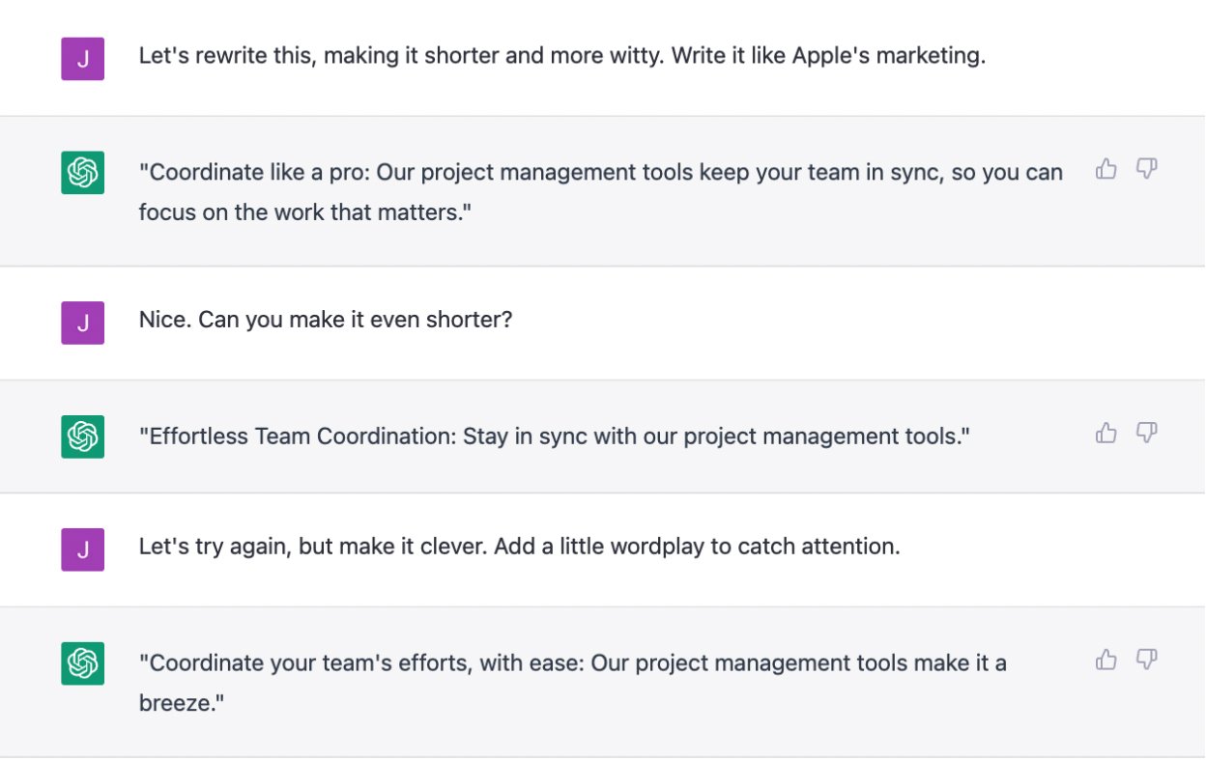The width and height of the screenshot is (1206, 760).
Task: Click the word "breeze." in the last reply
Action: pos(182,703)
